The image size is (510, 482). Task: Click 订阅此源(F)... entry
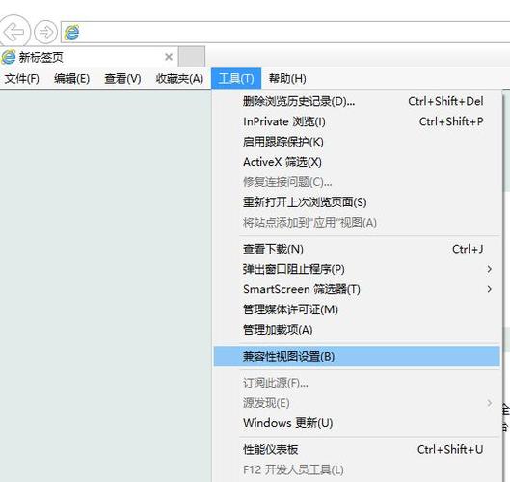357,383
